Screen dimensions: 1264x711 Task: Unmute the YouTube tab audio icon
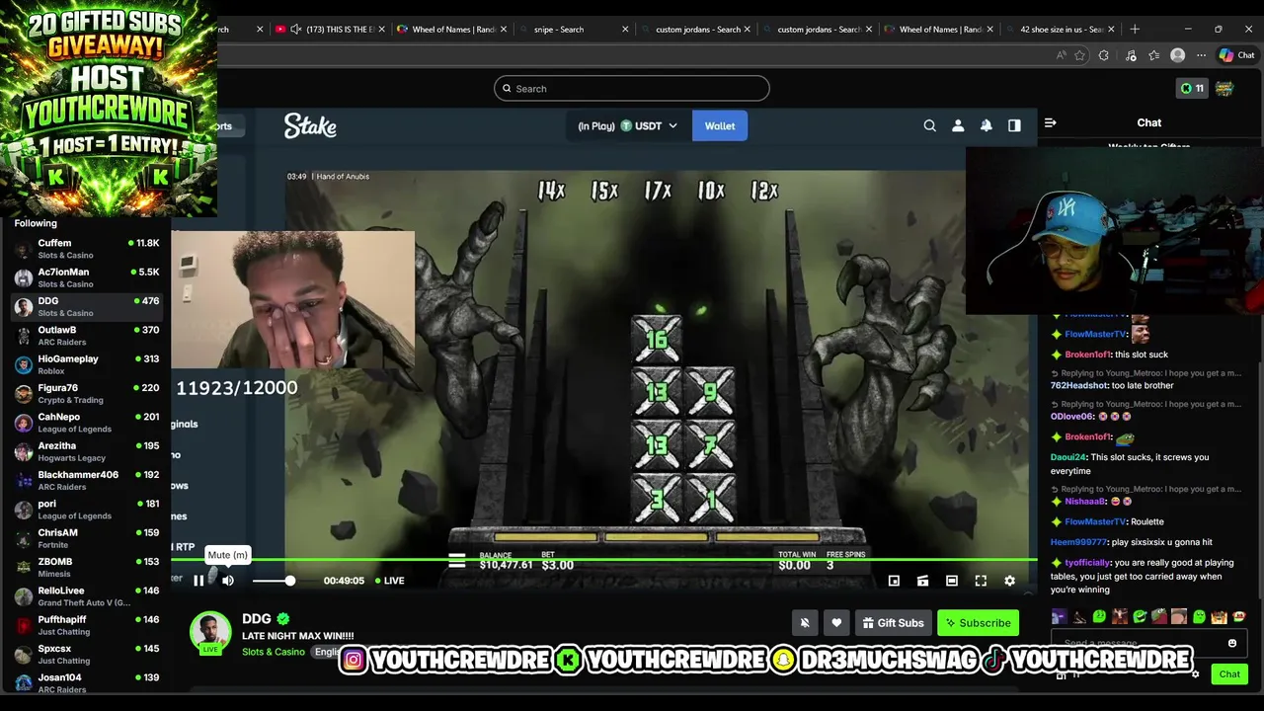295,30
